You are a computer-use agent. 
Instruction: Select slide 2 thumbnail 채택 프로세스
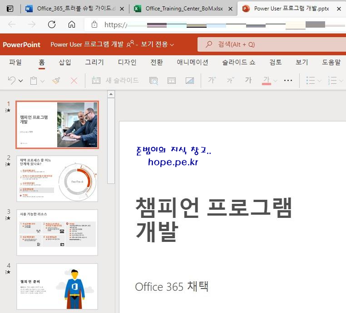pos(57,178)
